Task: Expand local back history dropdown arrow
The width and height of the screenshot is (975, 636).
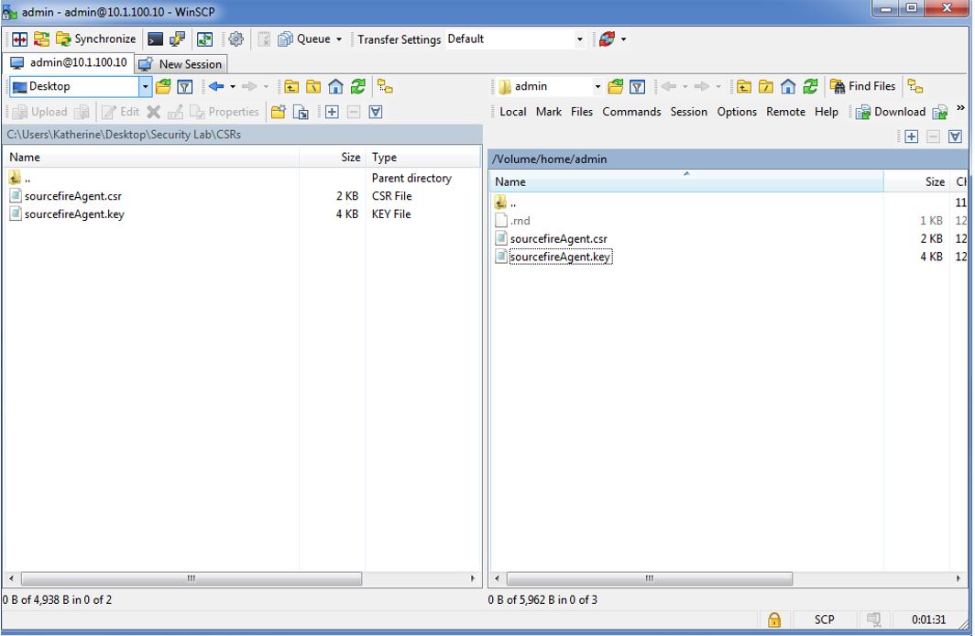Action: (x=233, y=86)
